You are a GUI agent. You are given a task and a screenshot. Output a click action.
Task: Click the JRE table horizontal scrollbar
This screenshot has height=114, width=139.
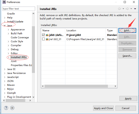click(76, 86)
